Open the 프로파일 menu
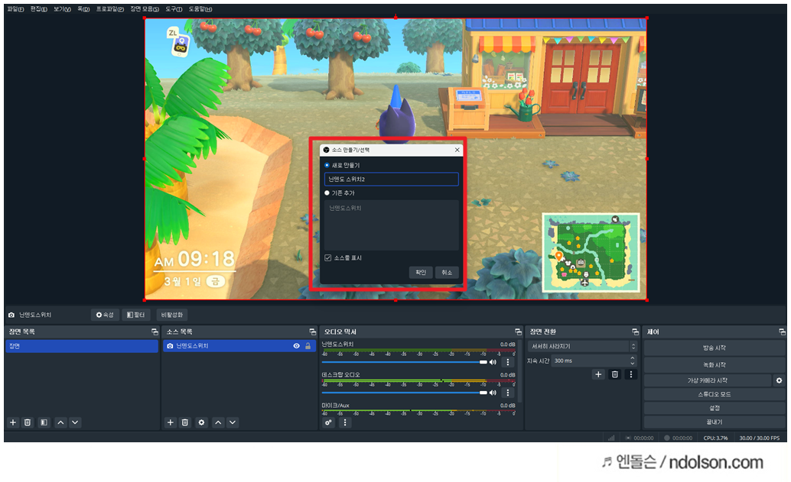 [110, 9]
